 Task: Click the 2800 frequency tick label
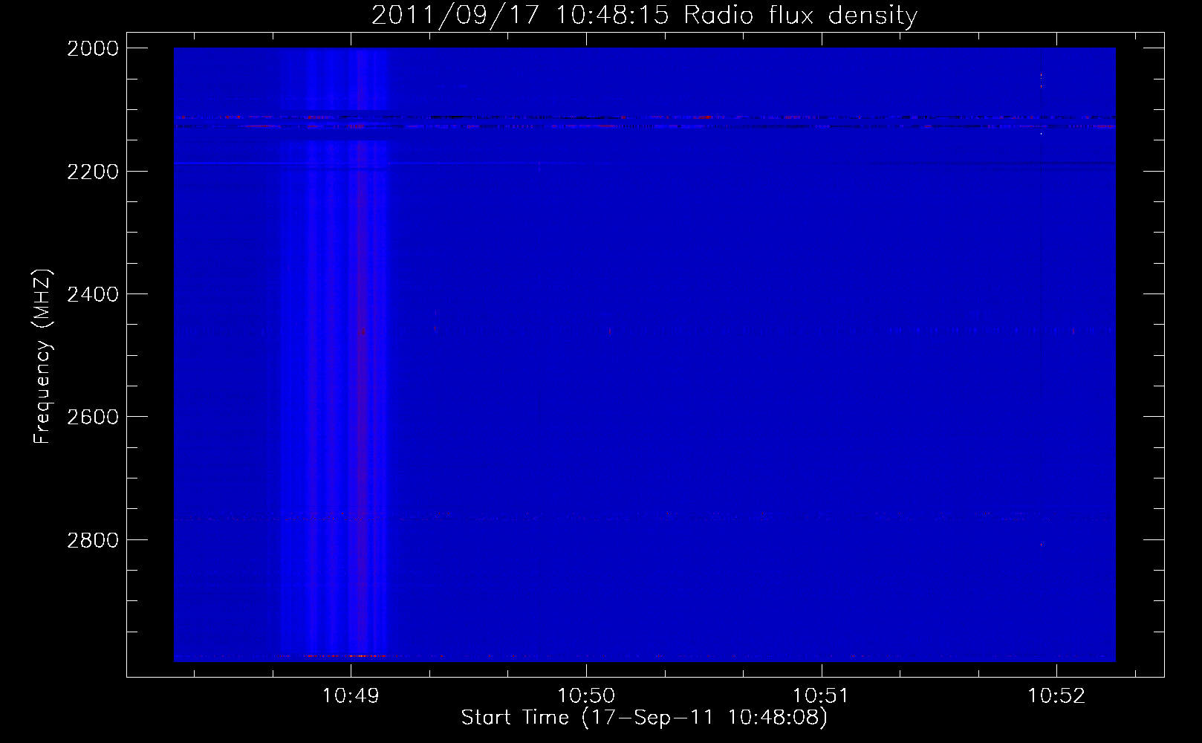click(x=93, y=539)
